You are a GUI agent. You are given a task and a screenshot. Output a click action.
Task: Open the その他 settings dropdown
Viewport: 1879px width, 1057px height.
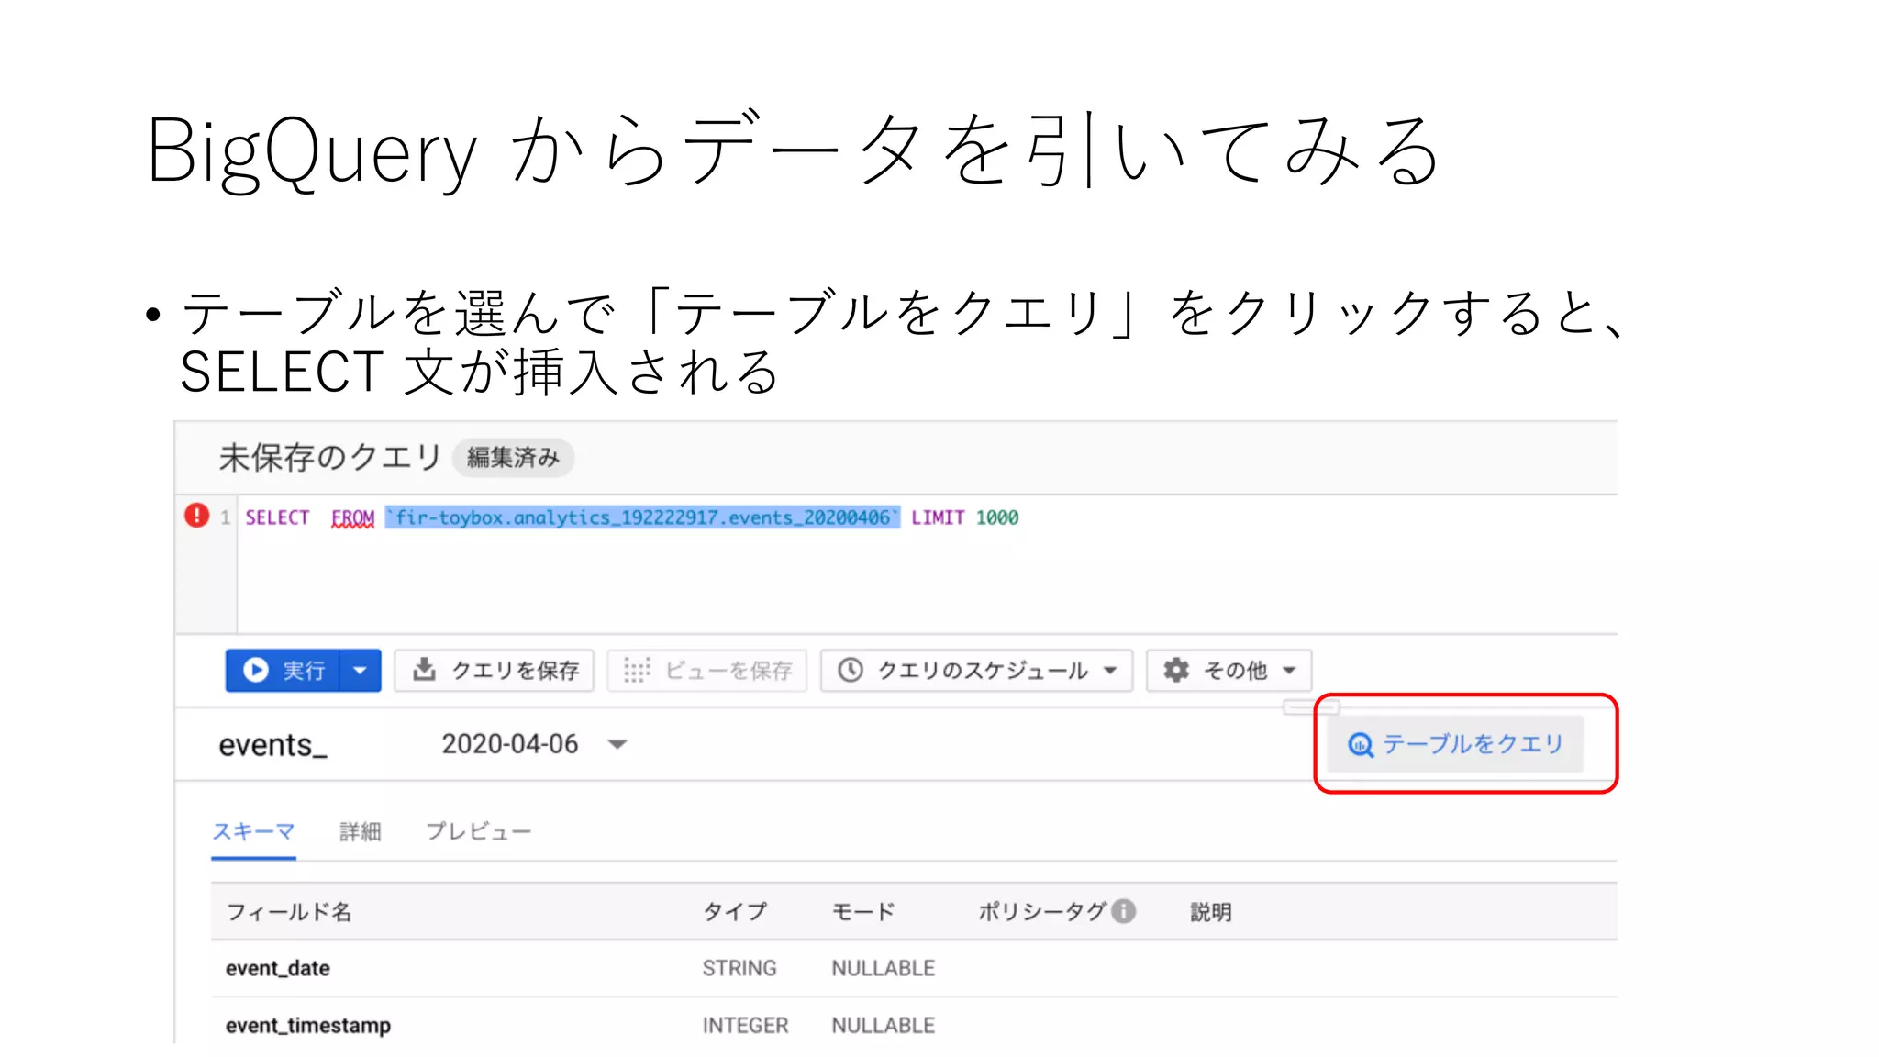(1229, 670)
